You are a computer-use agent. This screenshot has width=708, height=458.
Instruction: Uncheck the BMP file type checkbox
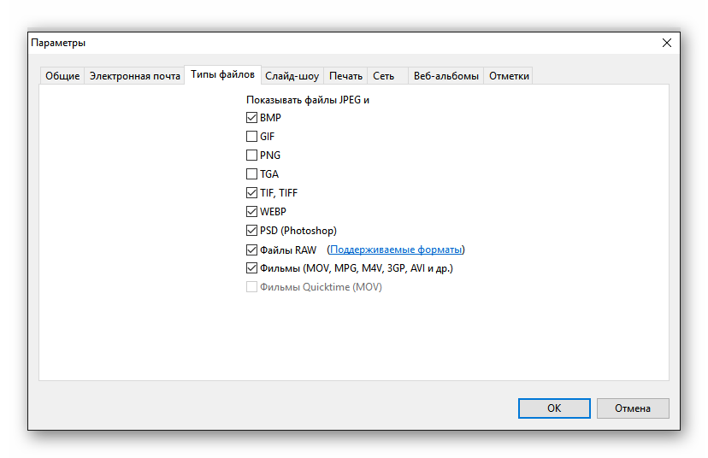(x=251, y=118)
